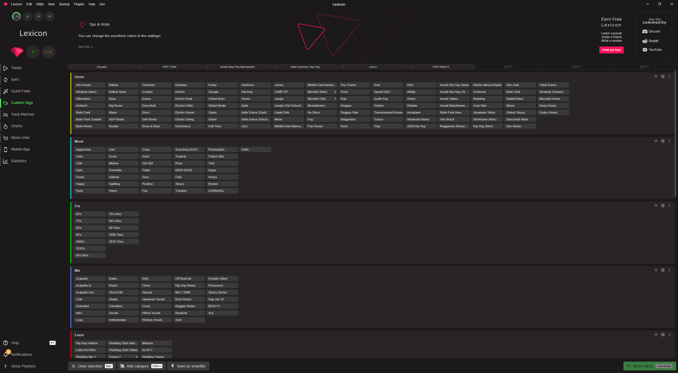Open Charts in the sidebar

[x=17, y=126]
